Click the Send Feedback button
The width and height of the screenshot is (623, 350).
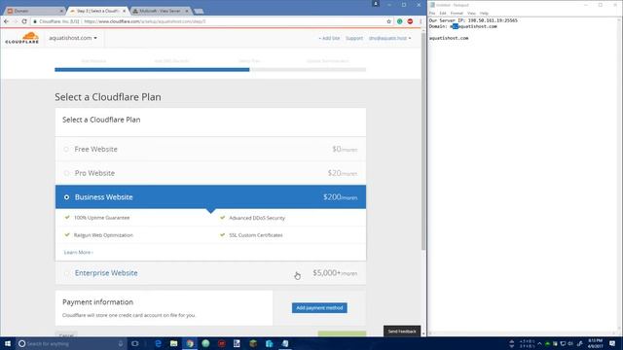pyautogui.click(x=402, y=331)
